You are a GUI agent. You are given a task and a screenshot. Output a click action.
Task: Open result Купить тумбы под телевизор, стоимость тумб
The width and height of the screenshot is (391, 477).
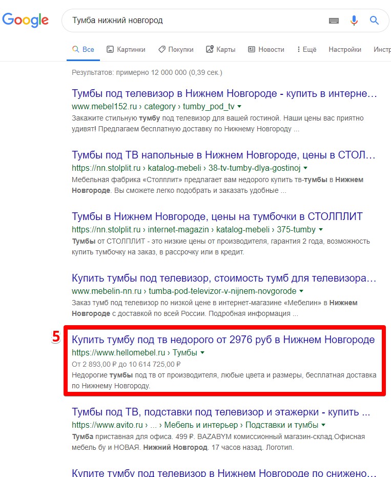(x=224, y=278)
